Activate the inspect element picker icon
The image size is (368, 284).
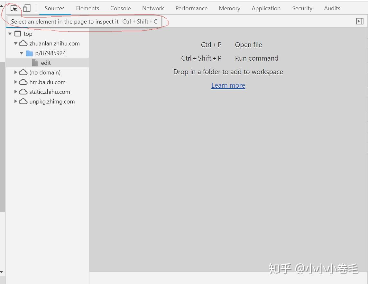point(14,8)
